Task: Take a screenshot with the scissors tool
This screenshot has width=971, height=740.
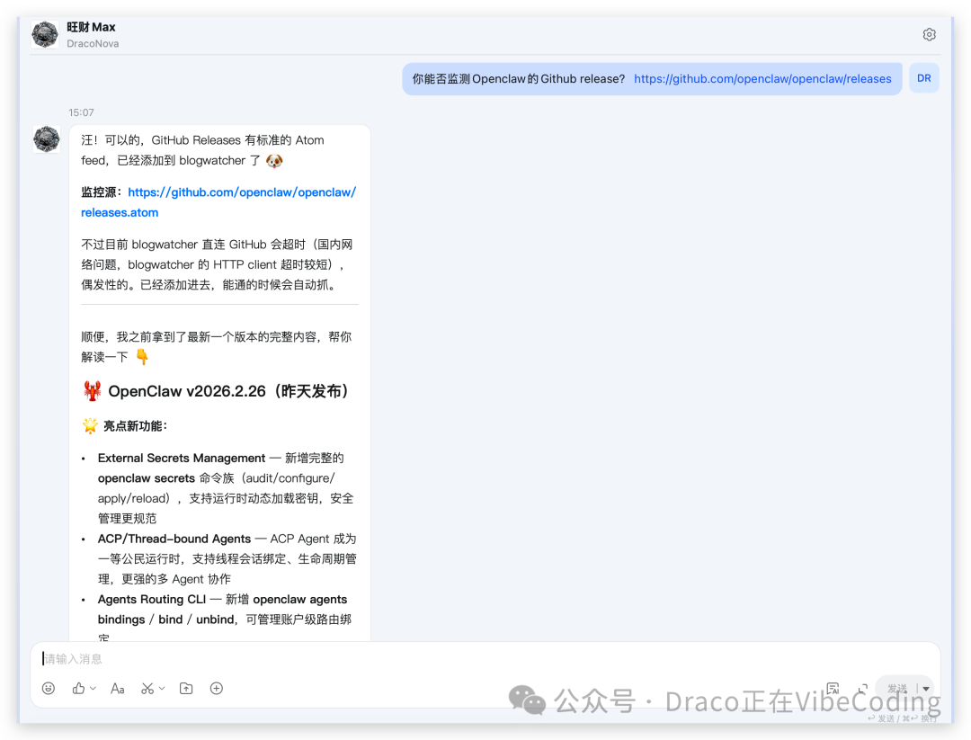Action: point(147,688)
